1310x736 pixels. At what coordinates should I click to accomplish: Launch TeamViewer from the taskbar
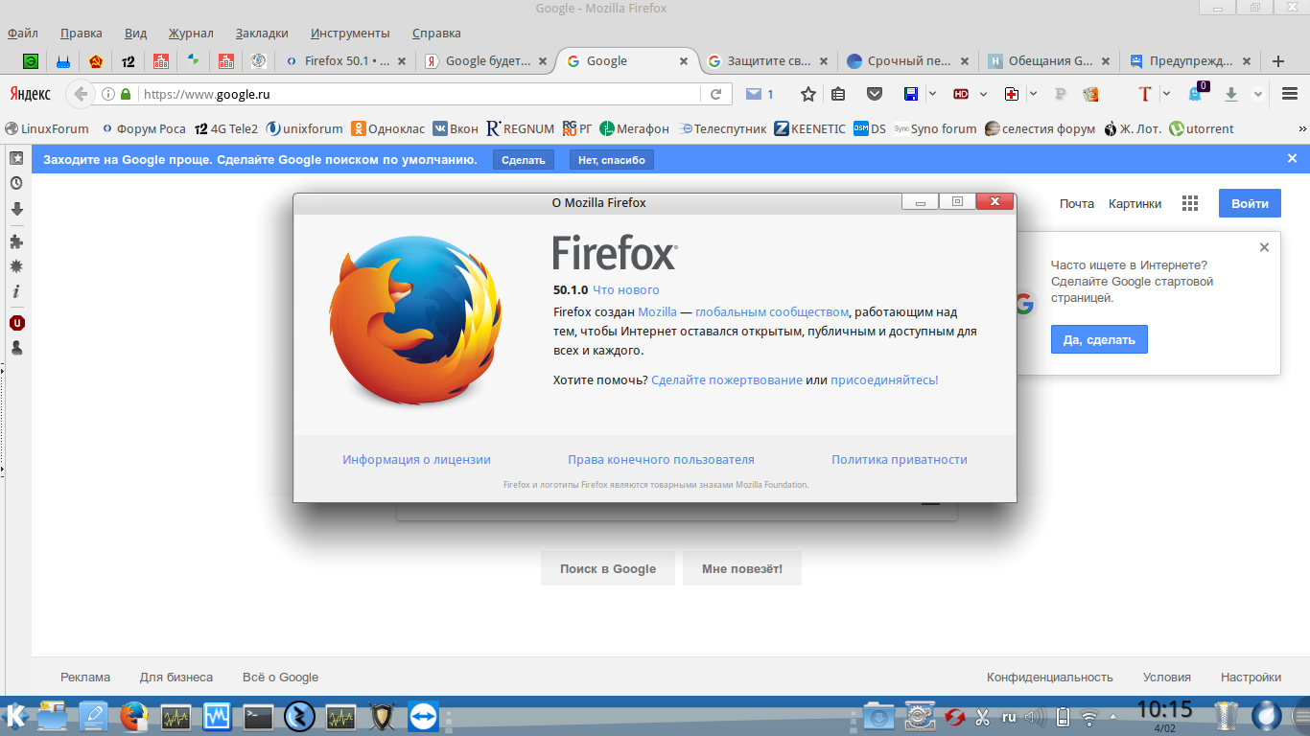coord(423,716)
